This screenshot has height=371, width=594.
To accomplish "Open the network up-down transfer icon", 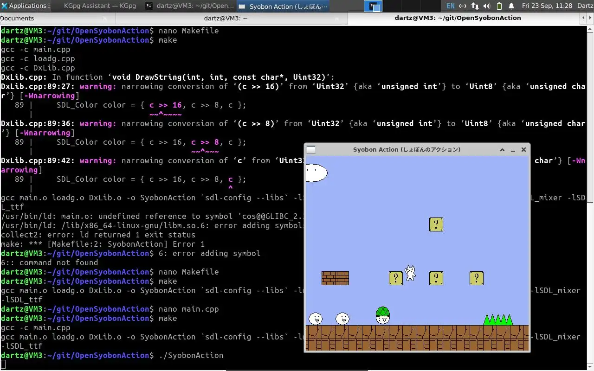I will click(475, 6).
